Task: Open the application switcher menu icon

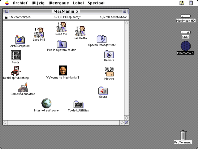Action: [x=191, y=3]
